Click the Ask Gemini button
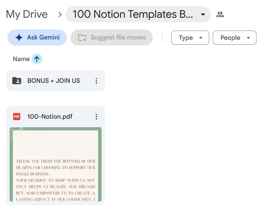This screenshot has width=259, height=215. click(x=37, y=38)
